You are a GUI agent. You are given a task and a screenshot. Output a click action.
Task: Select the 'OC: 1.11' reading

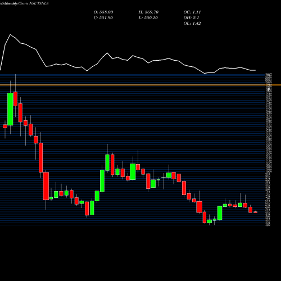192,12
